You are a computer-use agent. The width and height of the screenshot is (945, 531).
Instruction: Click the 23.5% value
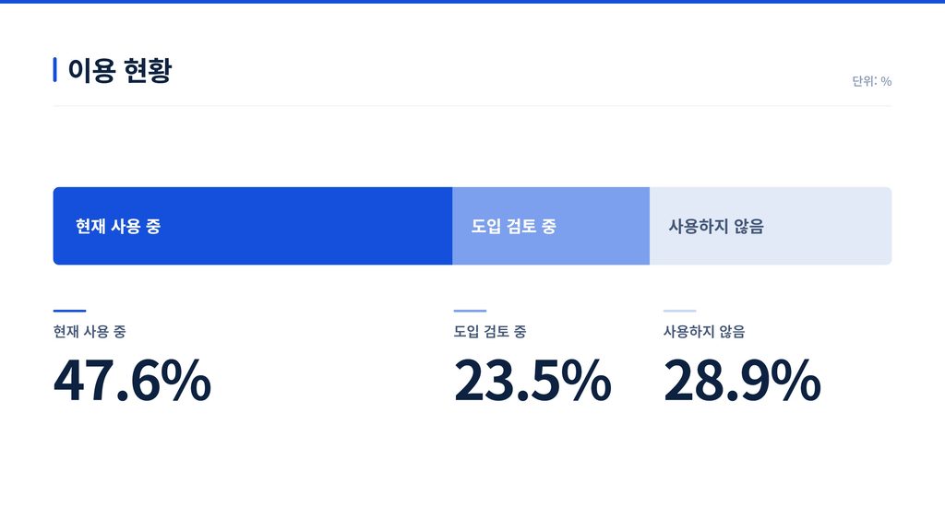[532, 381]
